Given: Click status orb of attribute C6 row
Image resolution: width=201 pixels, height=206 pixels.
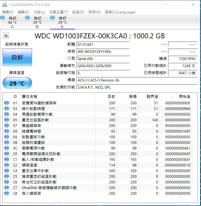Looking at the screenshot, I should coord(7,182).
